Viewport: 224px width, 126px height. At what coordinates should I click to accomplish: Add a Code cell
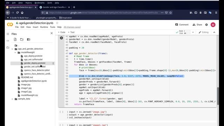pos(62,32)
